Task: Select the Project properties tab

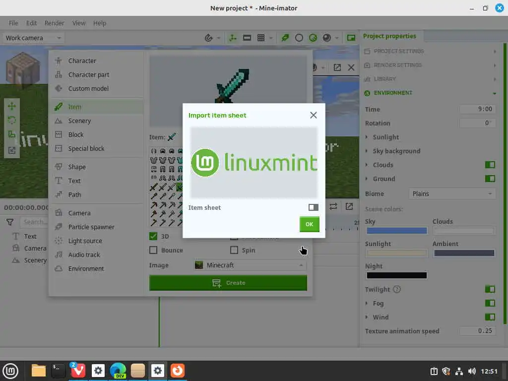Action: tap(389, 36)
